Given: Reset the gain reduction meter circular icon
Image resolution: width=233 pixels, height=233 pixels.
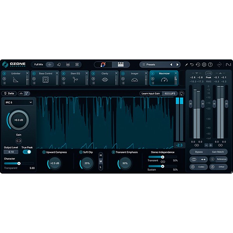Looking at the screenshot, I should 182,94.
